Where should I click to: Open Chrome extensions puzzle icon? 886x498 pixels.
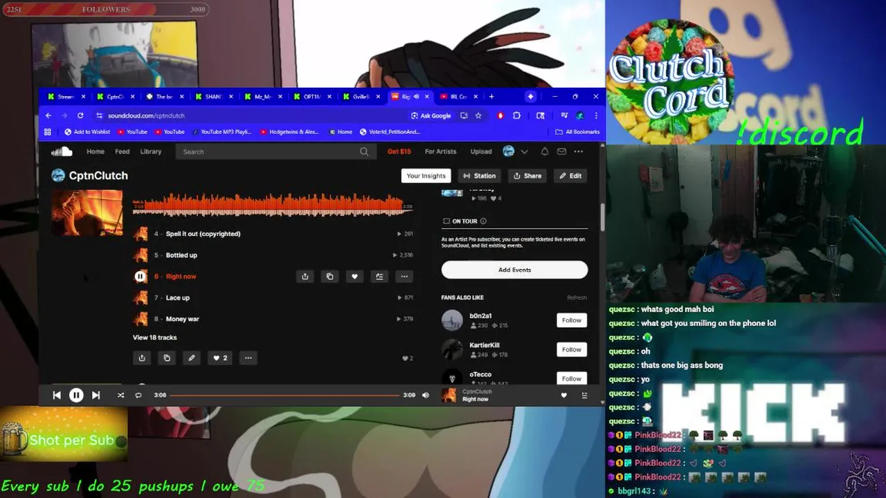click(517, 116)
